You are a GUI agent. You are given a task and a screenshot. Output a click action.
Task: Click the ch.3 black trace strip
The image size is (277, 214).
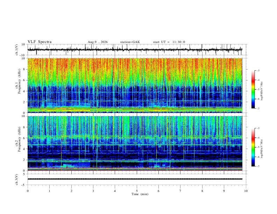[x=135, y=179]
